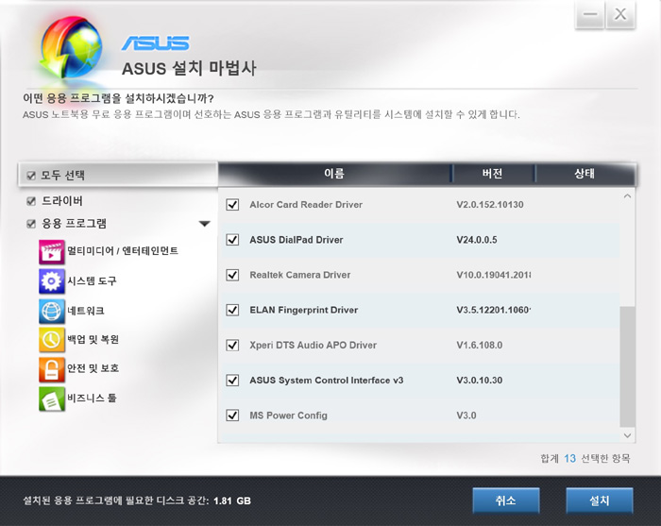
Task: Click the 취소 cancel button
Action: [506, 501]
